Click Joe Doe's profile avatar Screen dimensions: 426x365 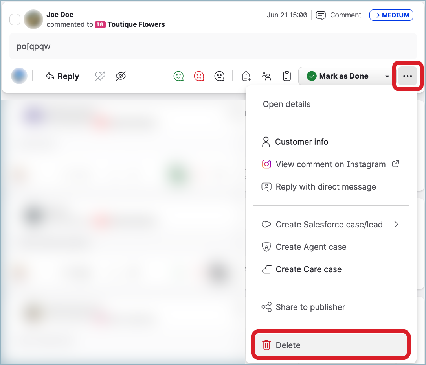[33, 19]
